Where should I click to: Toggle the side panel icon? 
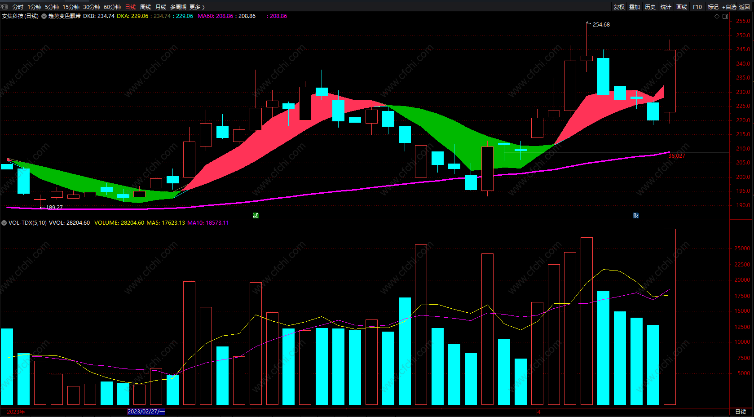click(x=725, y=16)
